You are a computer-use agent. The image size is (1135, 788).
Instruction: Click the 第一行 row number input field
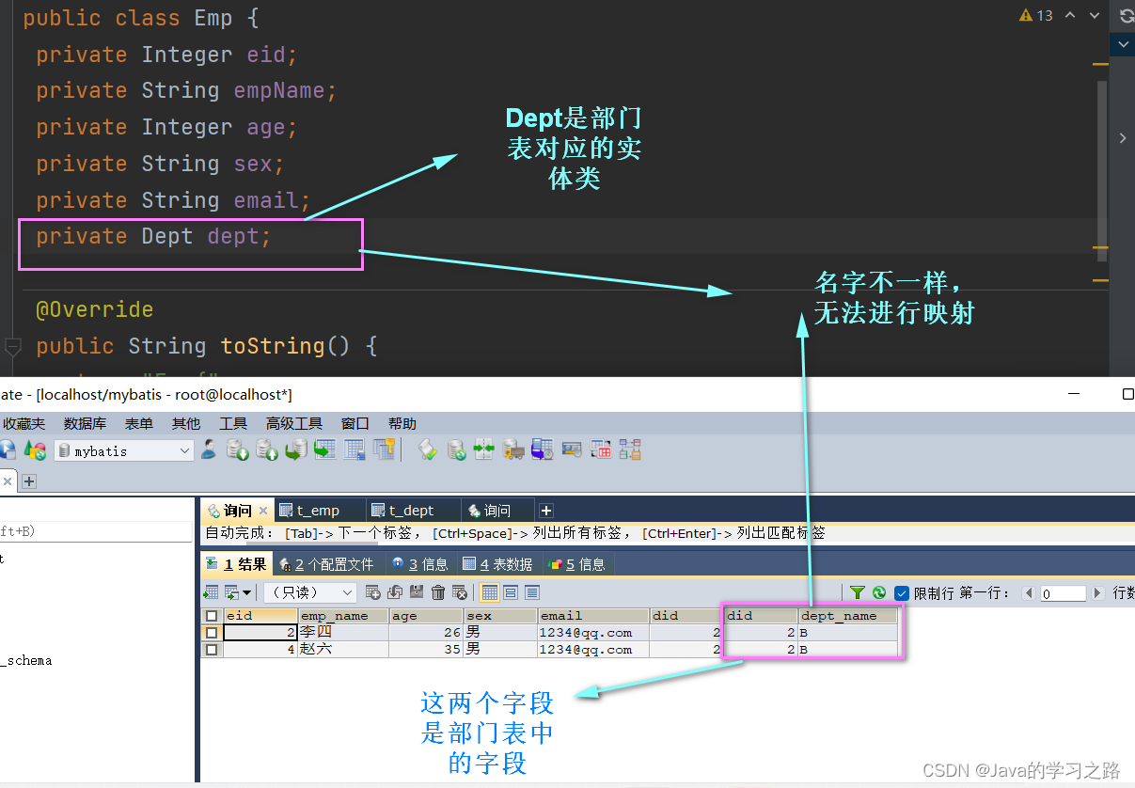[x=1063, y=592]
